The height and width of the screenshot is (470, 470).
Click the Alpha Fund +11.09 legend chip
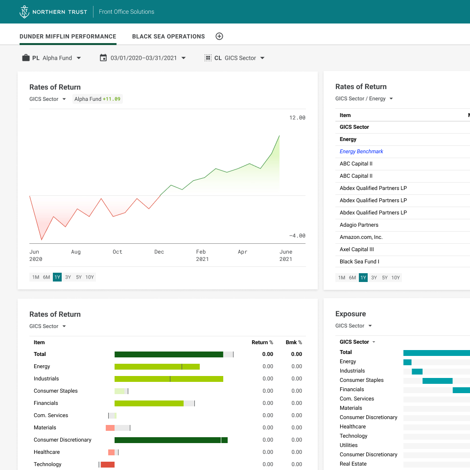(x=97, y=99)
